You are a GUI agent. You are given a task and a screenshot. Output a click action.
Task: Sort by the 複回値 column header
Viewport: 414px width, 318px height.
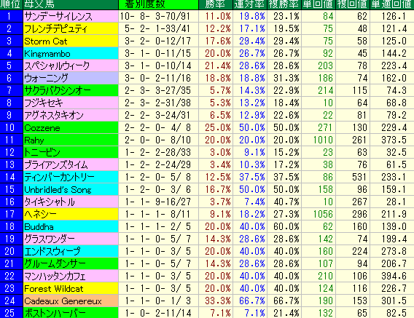point(353,4)
